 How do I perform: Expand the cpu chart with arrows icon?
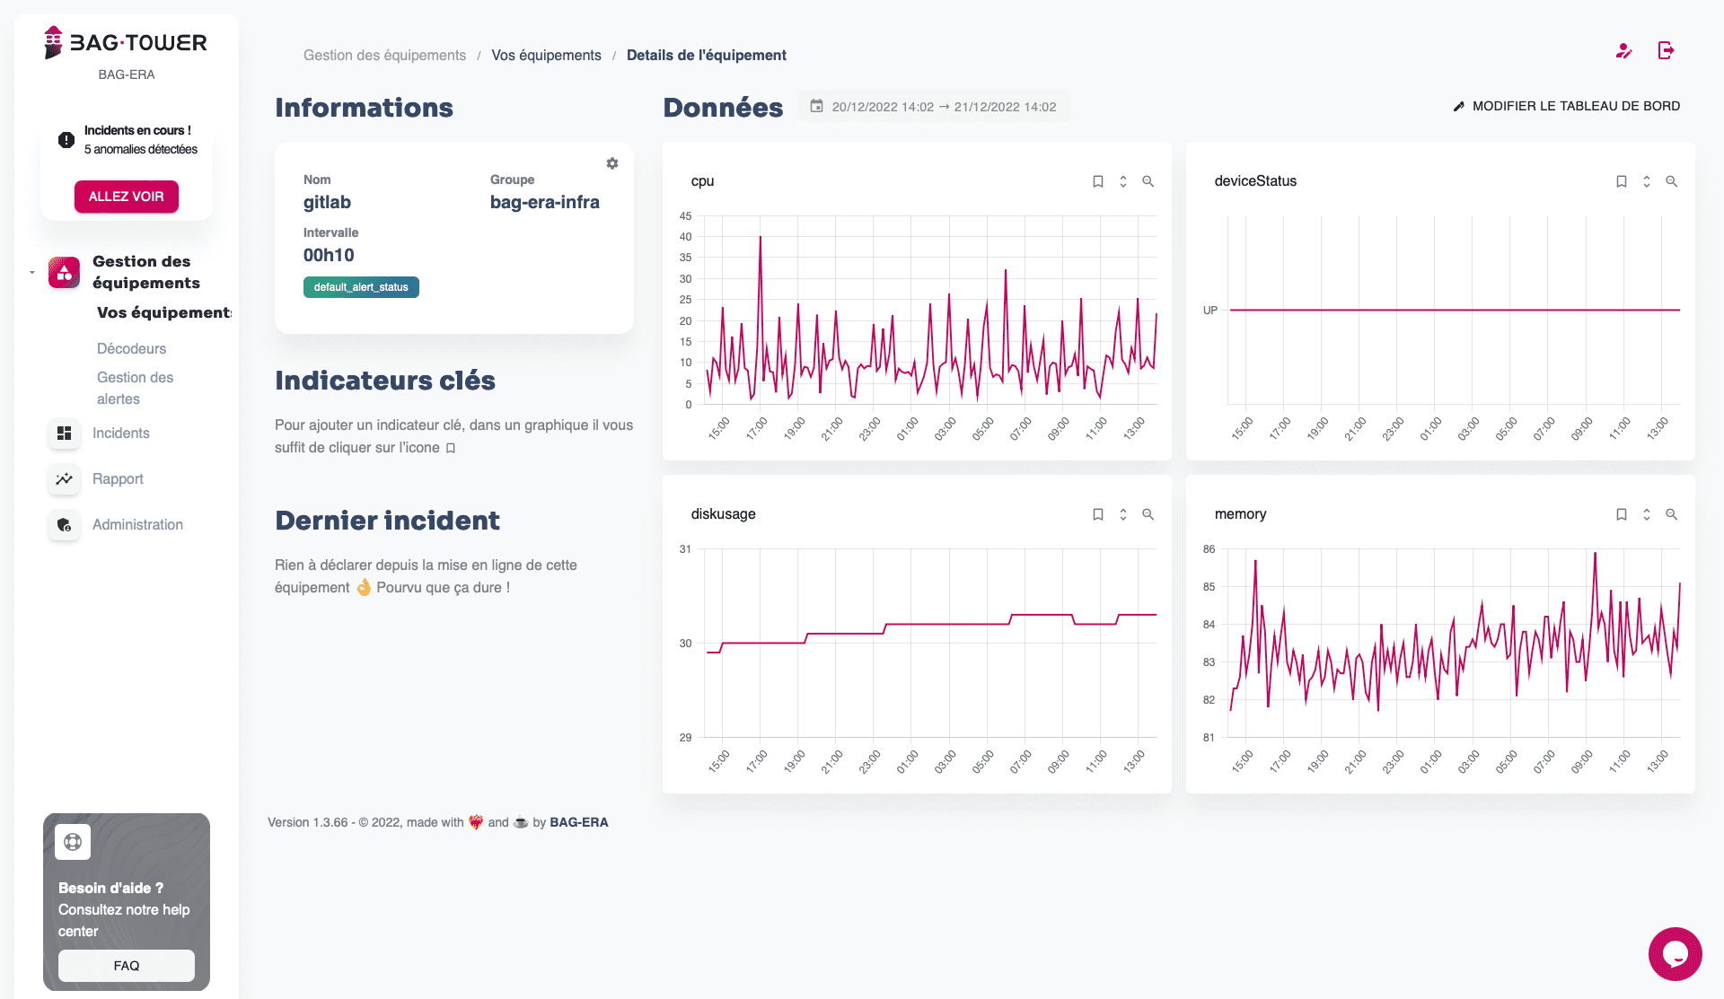[1122, 181]
